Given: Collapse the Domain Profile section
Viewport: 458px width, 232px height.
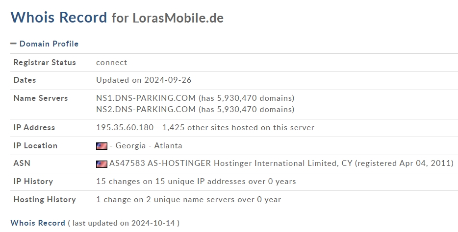Looking at the screenshot, I should [13, 44].
